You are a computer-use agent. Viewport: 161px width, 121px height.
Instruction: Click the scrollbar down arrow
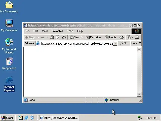coord(139,94)
